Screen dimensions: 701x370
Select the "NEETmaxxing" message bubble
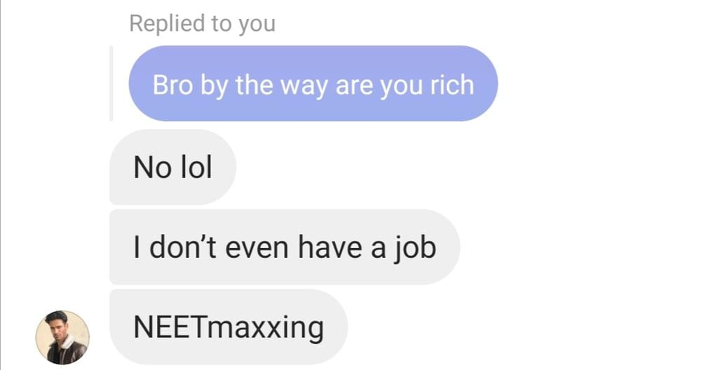coord(229,327)
